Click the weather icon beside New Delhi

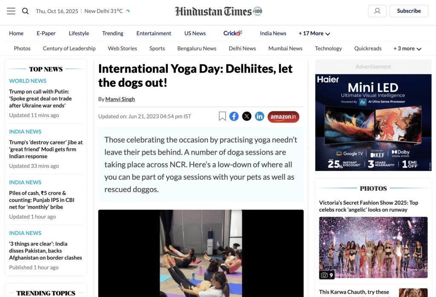tap(128, 11)
